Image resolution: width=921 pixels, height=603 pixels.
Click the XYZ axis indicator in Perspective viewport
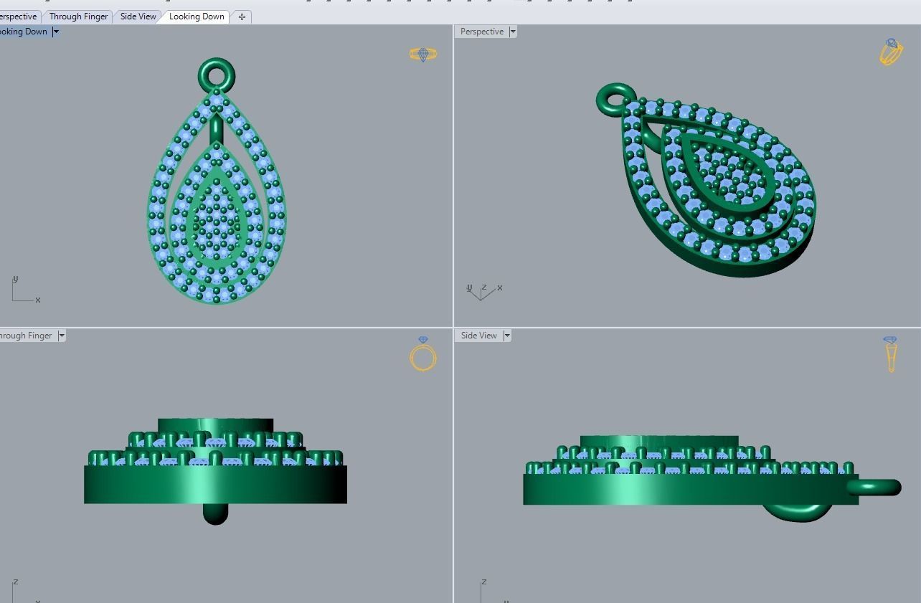coord(484,290)
